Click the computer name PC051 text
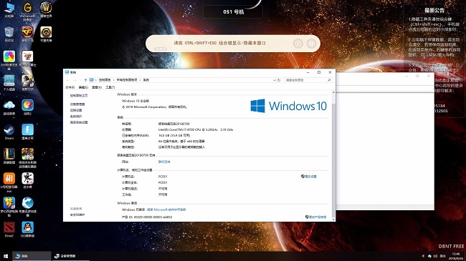This screenshot has width=466, height=261. 163,177
